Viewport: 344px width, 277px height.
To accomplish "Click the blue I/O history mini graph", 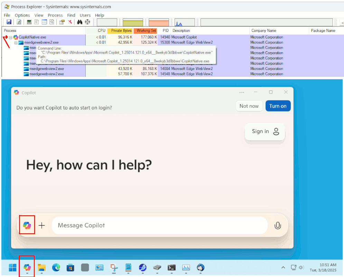I will click(185, 23).
